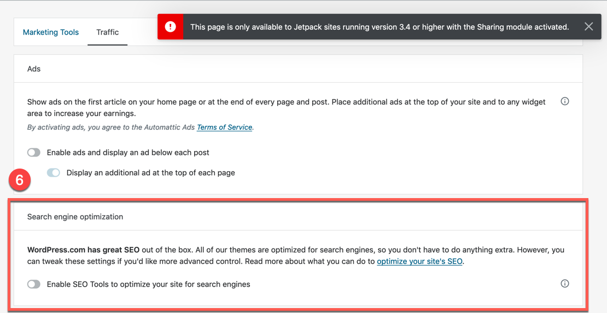Click the Ads section header
Image resolution: width=607 pixels, height=313 pixels.
(34, 69)
